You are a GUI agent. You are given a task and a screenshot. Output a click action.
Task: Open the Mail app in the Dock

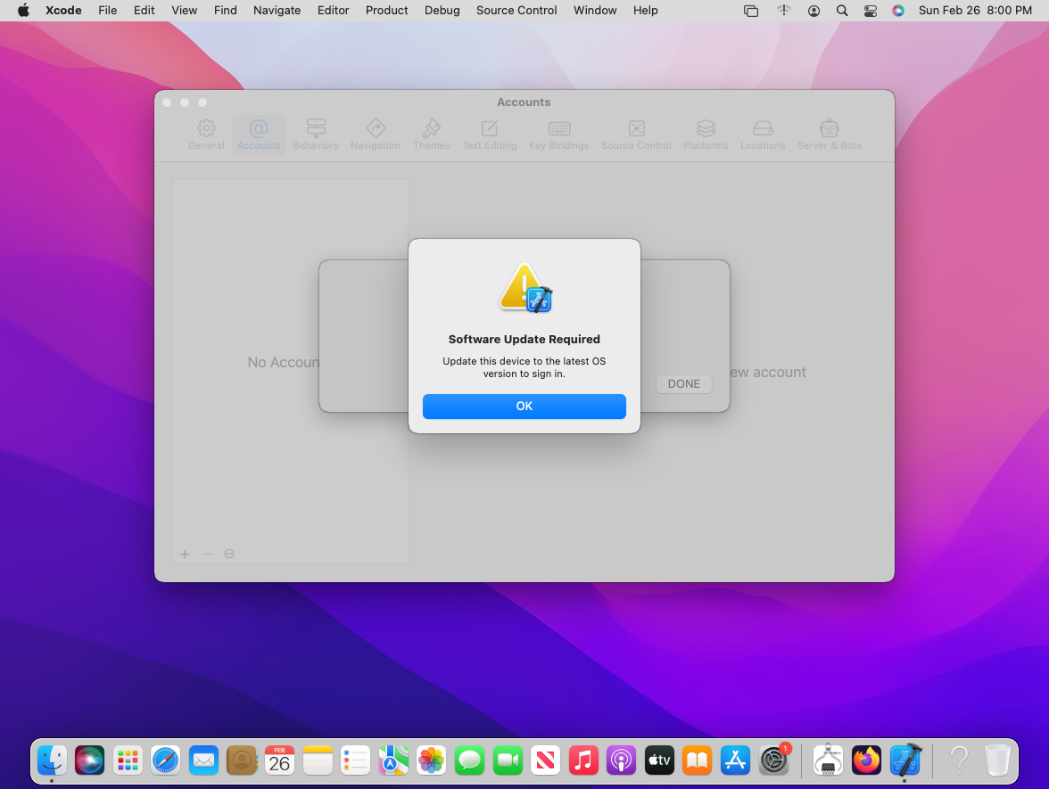pos(203,760)
